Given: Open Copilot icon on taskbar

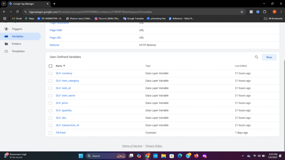Looking at the screenshot, I should [x=139, y=156].
